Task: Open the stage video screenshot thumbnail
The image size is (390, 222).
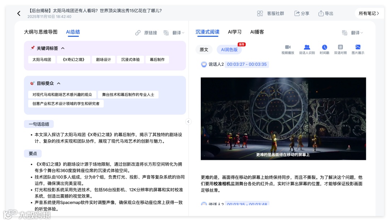Action: coord(283,119)
